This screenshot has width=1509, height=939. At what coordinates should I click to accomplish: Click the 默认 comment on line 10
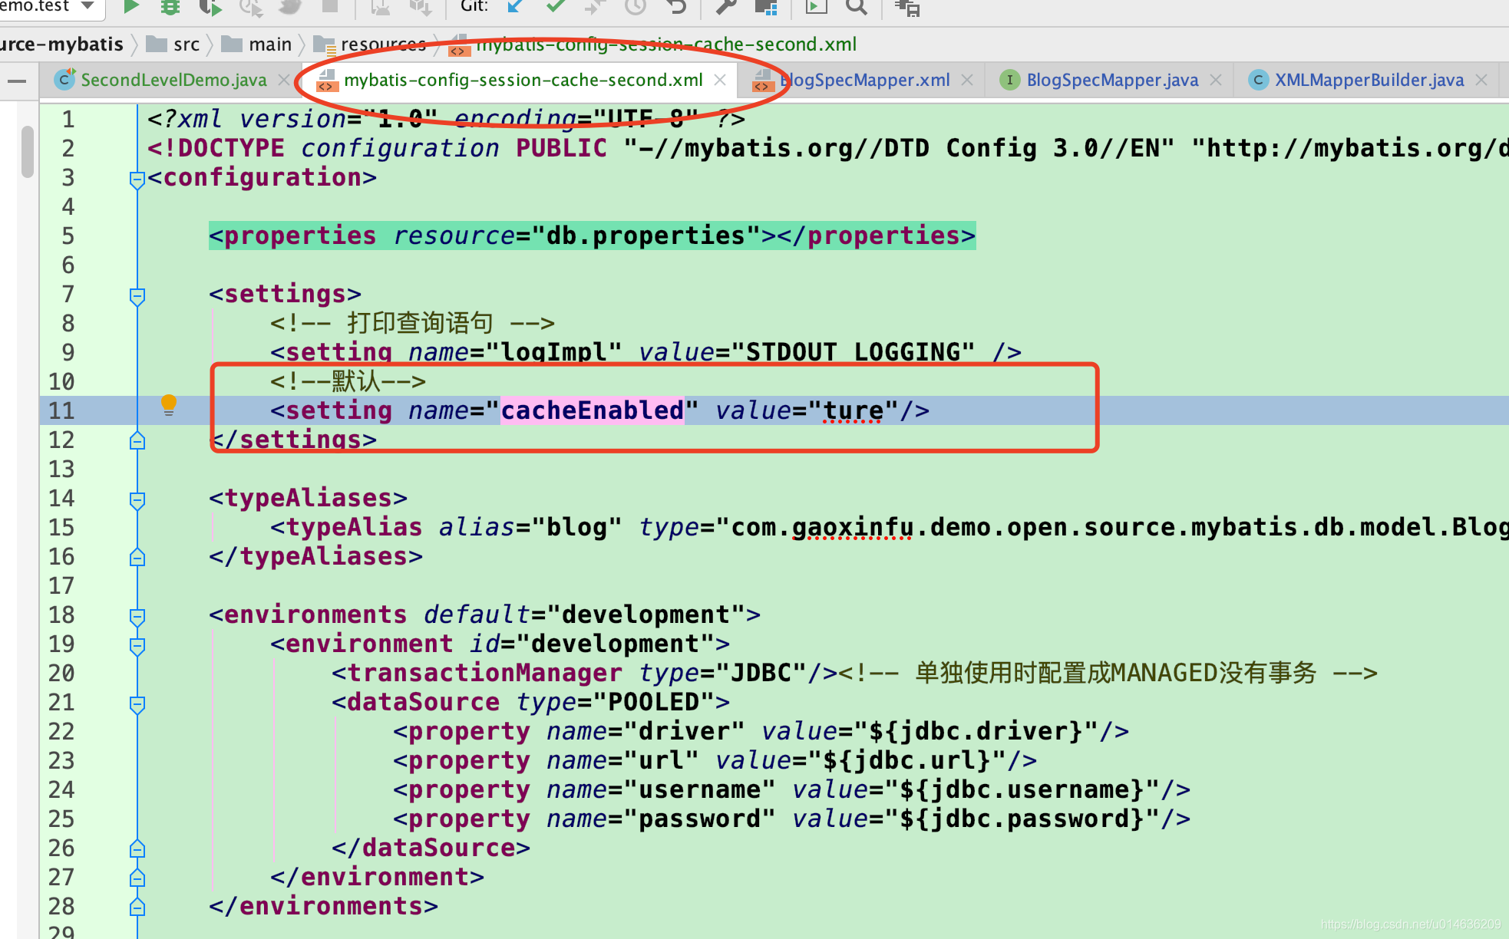click(x=348, y=381)
